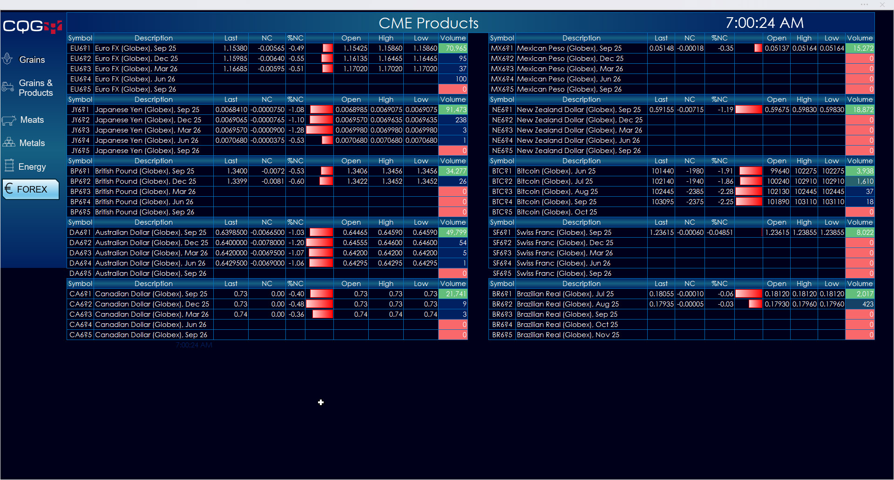The width and height of the screenshot is (894, 480).
Task: Click volume 91,473 for Japanese Yen Sep 25
Action: tap(453, 110)
